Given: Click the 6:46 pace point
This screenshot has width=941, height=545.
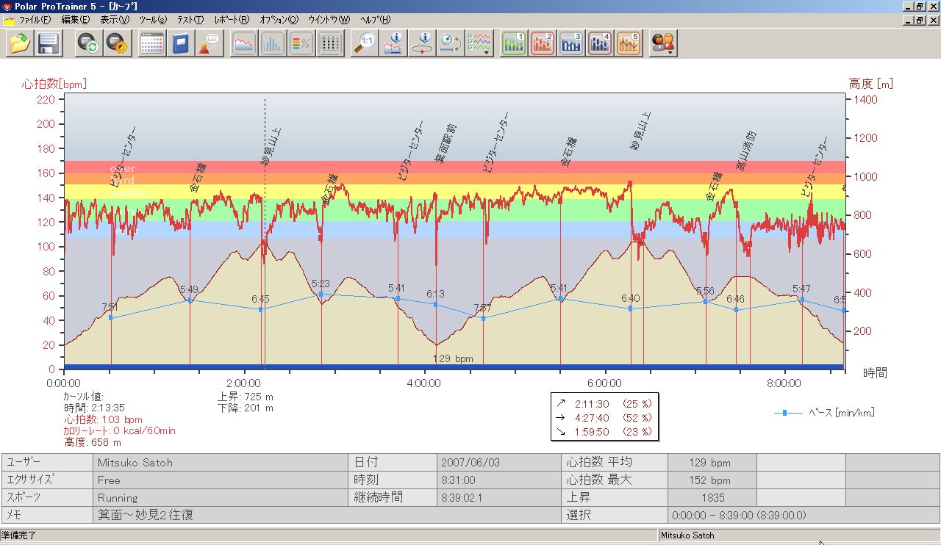Looking at the screenshot, I should tap(736, 309).
